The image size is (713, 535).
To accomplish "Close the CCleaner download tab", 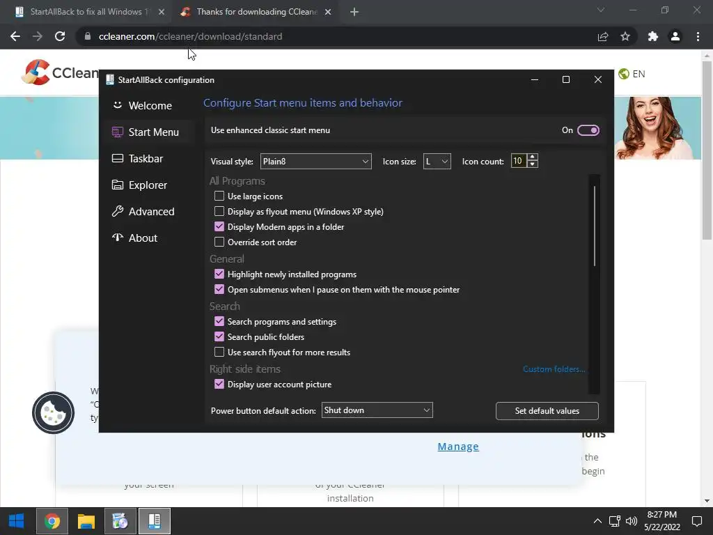I will (x=328, y=13).
